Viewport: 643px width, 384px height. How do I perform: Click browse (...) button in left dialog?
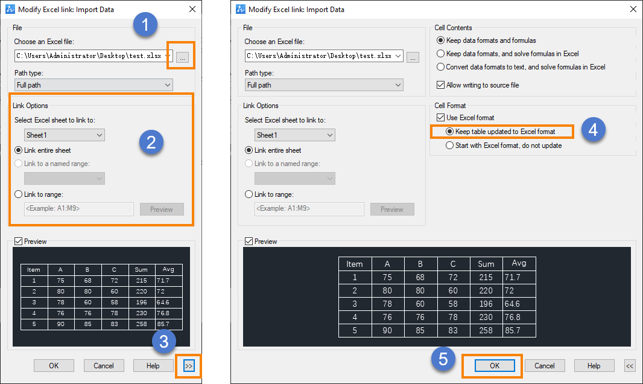pyautogui.click(x=183, y=57)
